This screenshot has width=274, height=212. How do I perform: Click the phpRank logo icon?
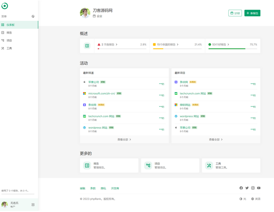(5, 6)
